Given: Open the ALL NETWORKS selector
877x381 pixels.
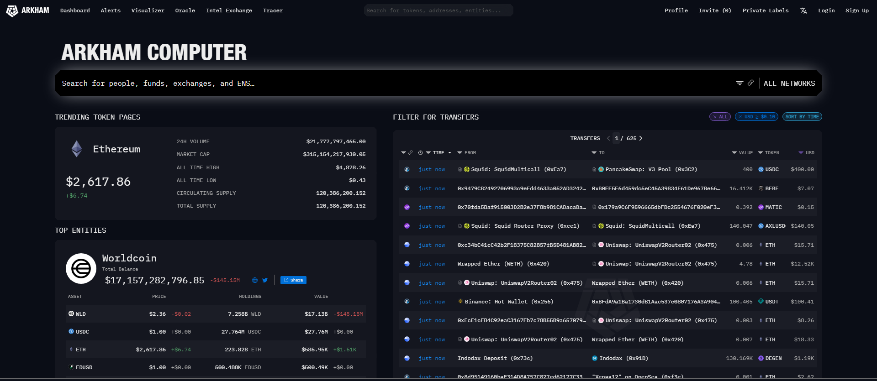Looking at the screenshot, I should [789, 83].
